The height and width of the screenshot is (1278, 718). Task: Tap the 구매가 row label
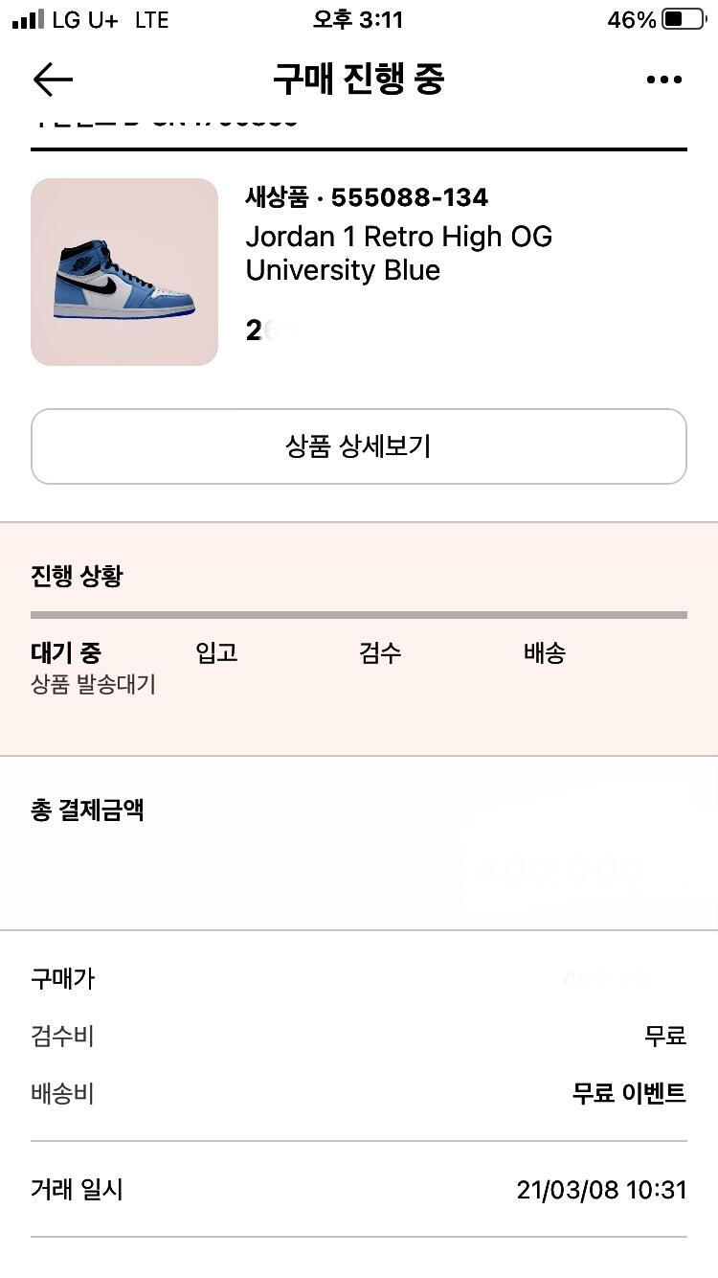coord(63,979)
